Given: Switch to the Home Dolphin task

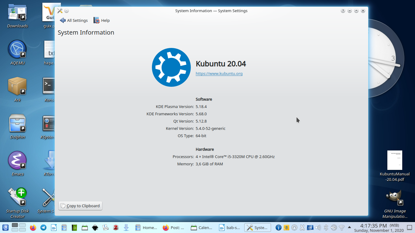Looking at the screenshot, I should (x=147, y=228).
